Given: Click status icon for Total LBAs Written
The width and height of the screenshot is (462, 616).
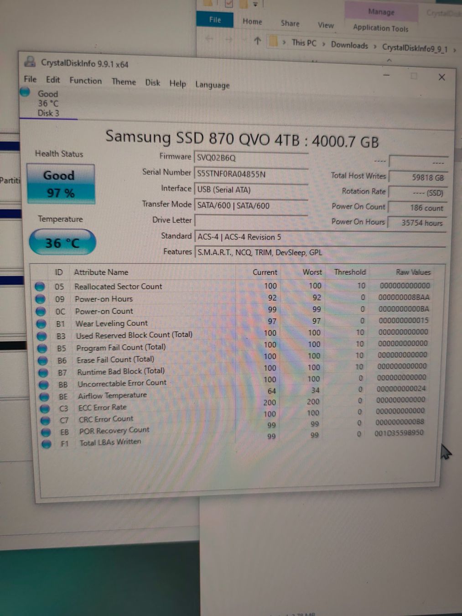Looking at the screenshot, I should (46, 444).
